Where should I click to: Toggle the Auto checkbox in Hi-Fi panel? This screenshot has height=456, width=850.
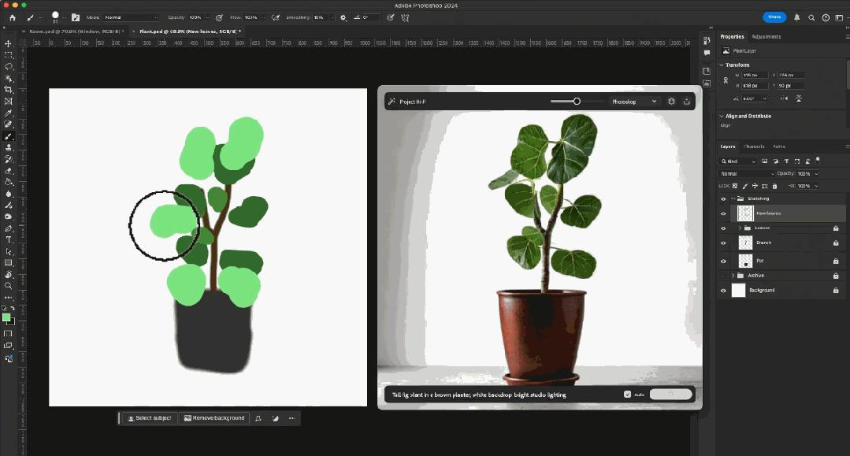pos(627,395)
